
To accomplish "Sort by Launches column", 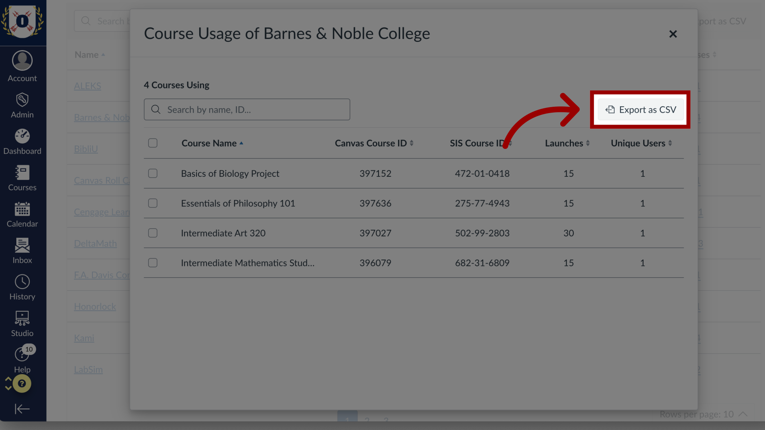I will pos(567,143).
